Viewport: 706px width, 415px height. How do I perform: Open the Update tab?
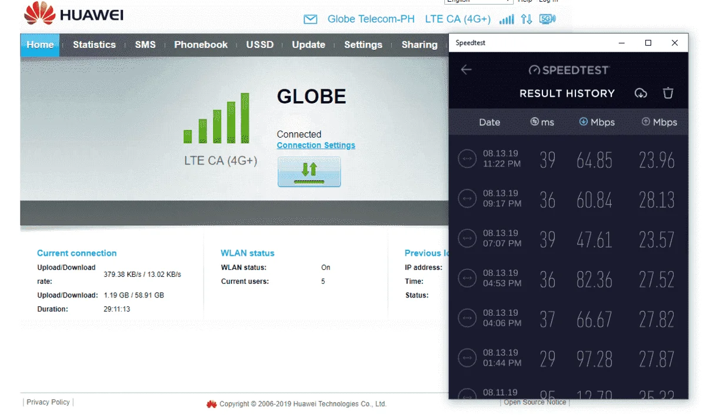pos(308,45)
